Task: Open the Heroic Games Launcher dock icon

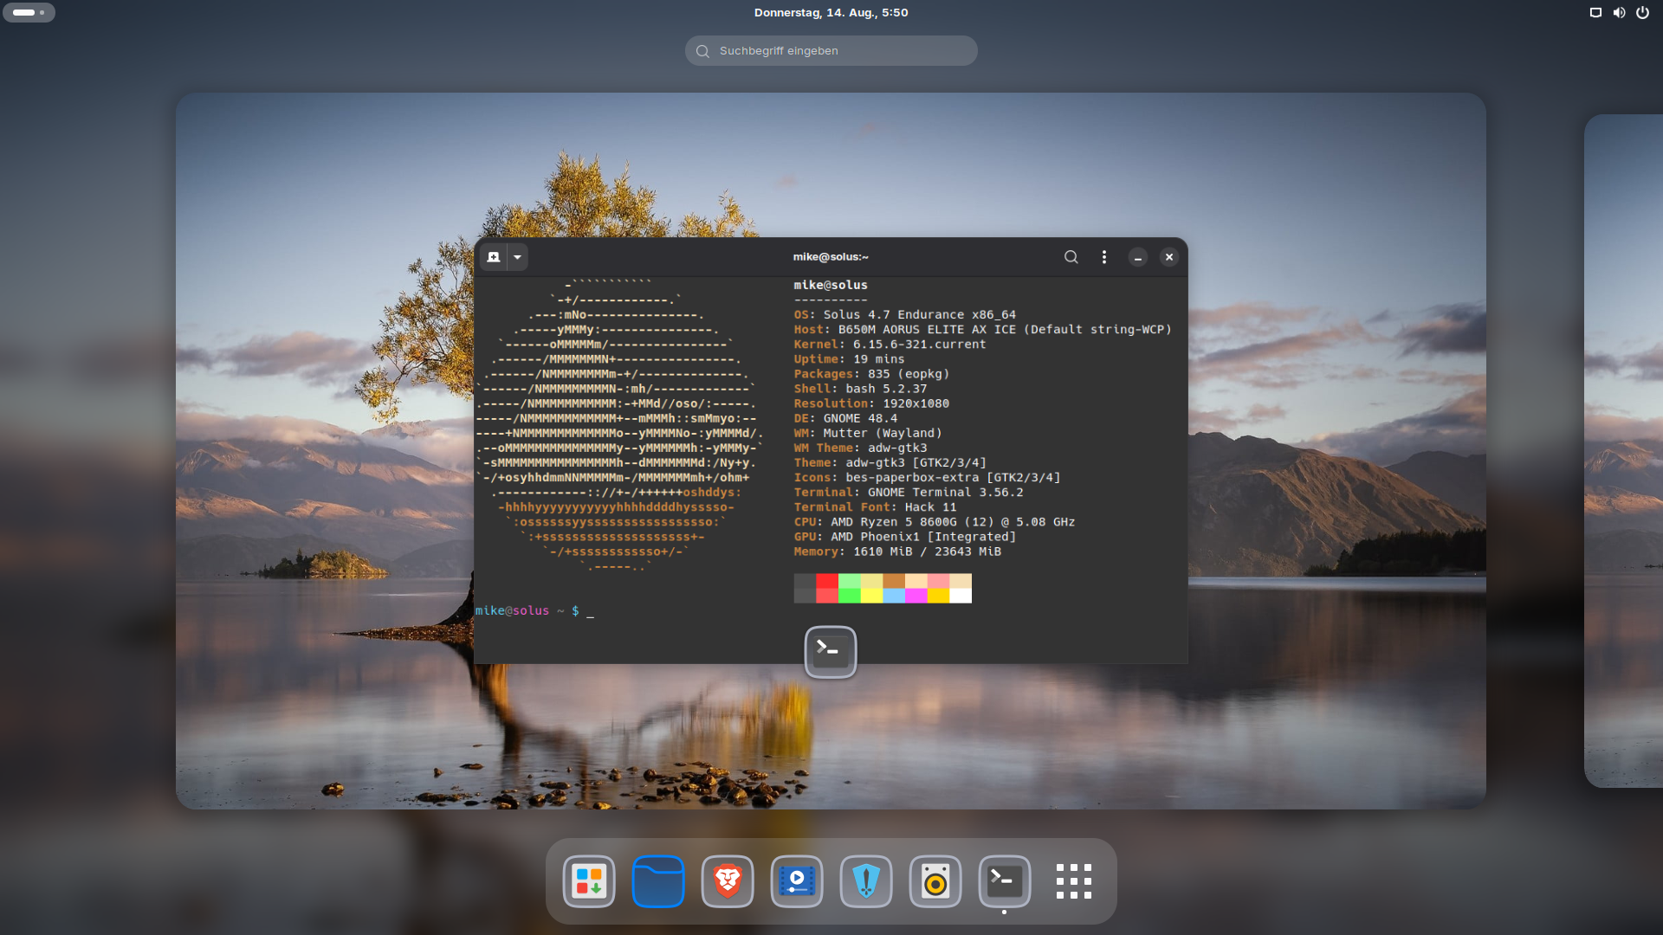Action: (866, 881)
